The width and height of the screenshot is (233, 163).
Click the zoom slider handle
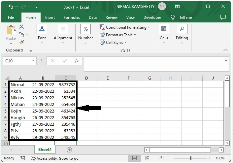190,158
